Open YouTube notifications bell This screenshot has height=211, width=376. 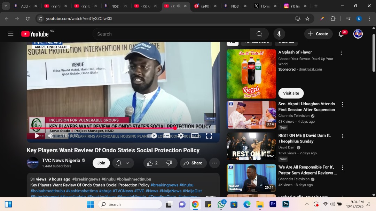click(x=341, y=34)
